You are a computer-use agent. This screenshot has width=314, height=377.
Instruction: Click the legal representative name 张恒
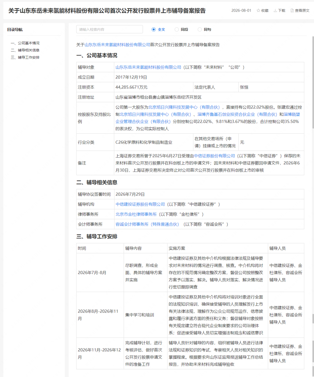tap(244, 87)
